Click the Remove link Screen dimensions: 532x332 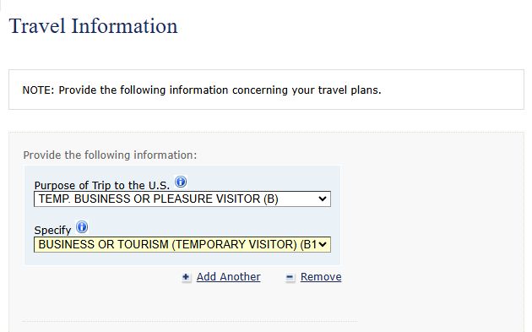tap(321, 277)
